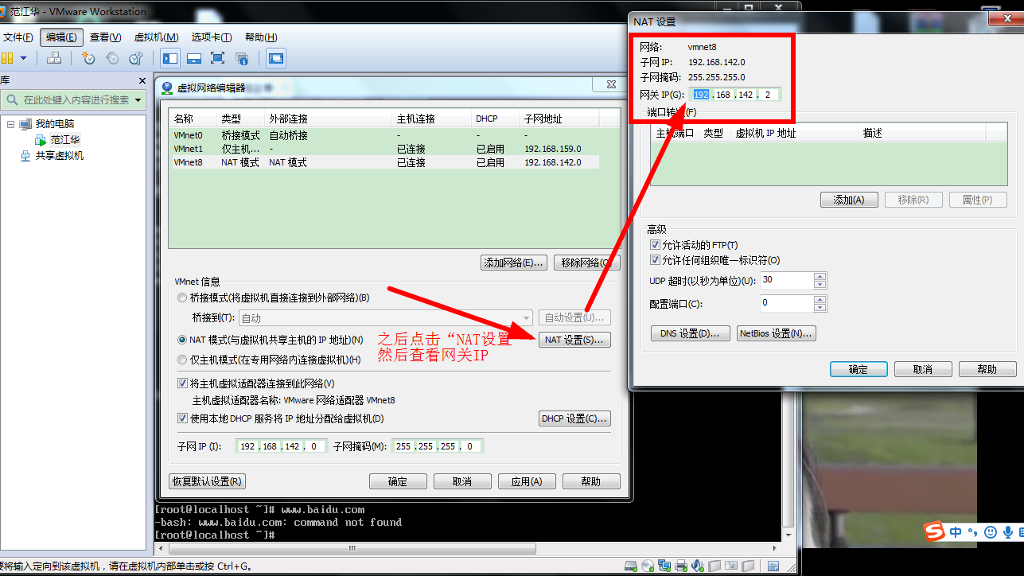The height and width of the screenshot is (576, 1024).
Task: Click the console view toolbar icon
Action: 275,58
